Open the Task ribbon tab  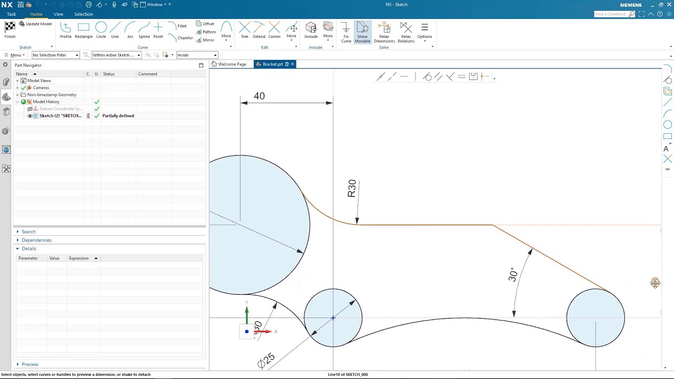[11, 14]
